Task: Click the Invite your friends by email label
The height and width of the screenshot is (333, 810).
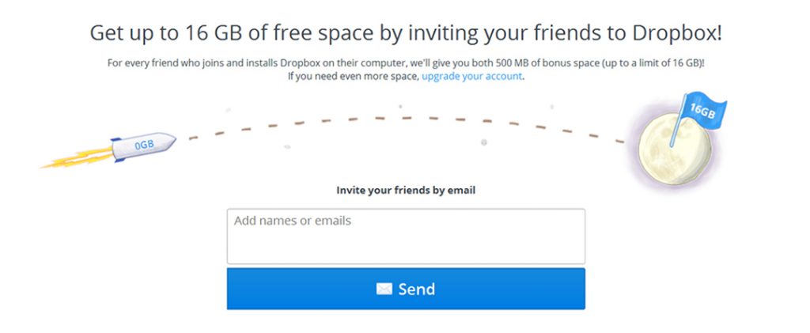Action: point(406,190)
